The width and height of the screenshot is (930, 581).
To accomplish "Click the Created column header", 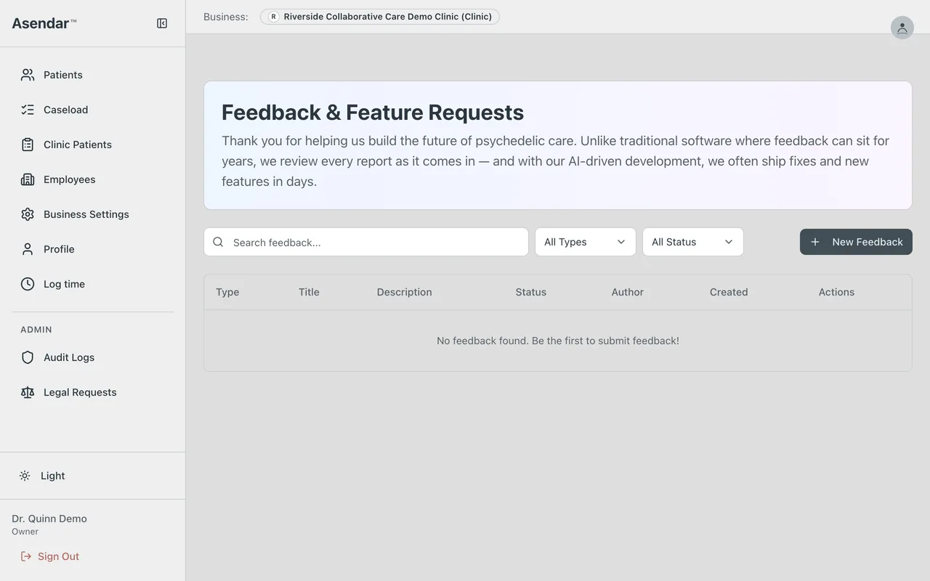I will tap(729, 292).
